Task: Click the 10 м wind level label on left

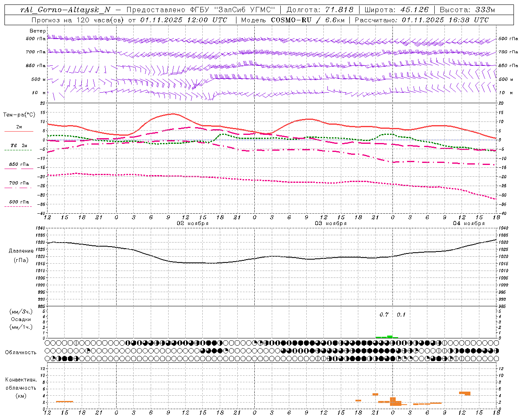Action: coord(39,93)
